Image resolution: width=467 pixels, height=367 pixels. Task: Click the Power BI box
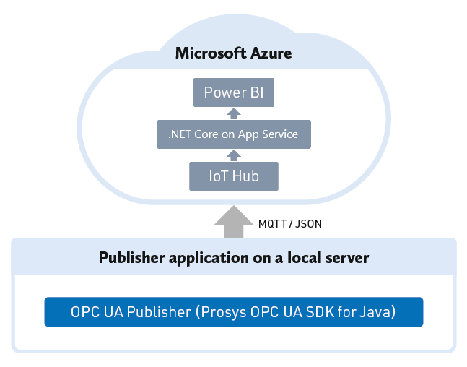234,92
